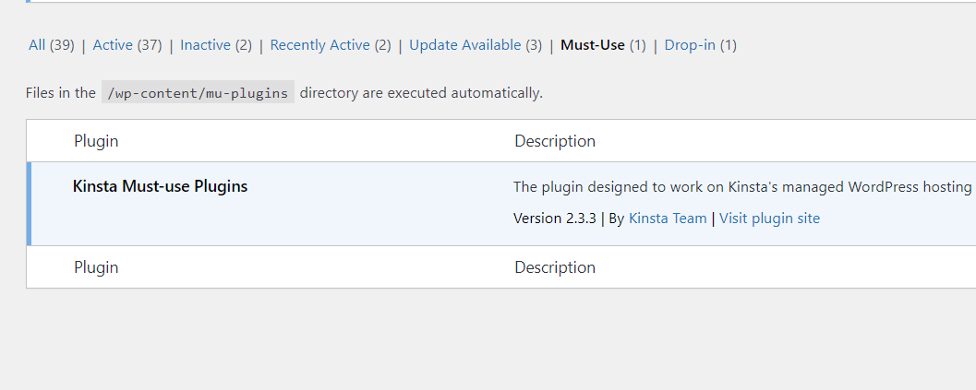Click the Must-Use (1) filter
This screenshot has width=976, height=390.
(x=603, y=45)
